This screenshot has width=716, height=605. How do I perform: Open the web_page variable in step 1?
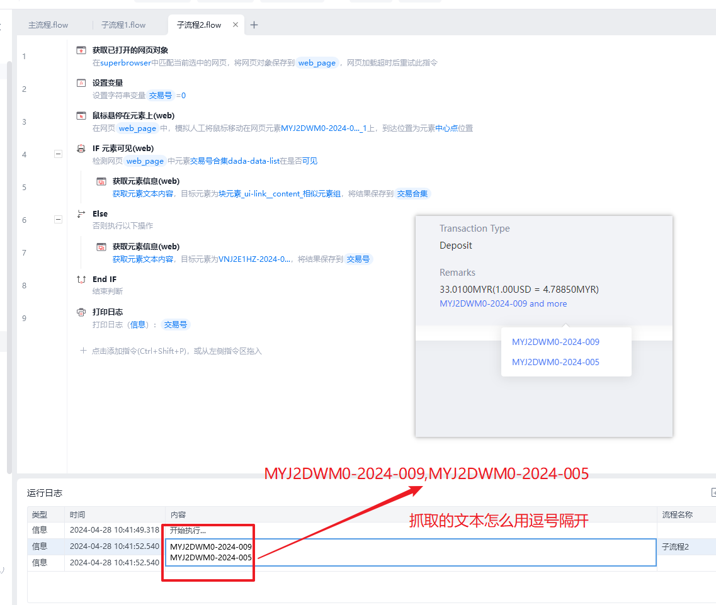point(317,62)
